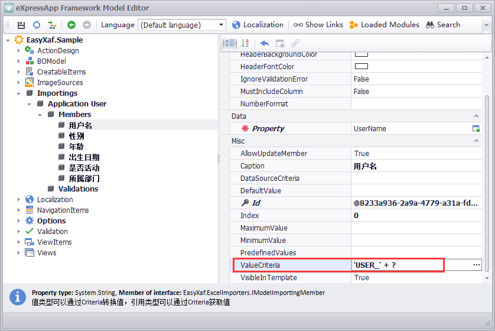This screenshot has height=331, width=495.
Task: Select the Validations node under Application User
Action: [78, 189]
